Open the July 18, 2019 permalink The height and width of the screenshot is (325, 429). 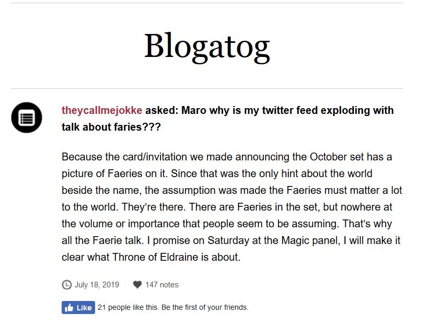click(x=97, y=285)
